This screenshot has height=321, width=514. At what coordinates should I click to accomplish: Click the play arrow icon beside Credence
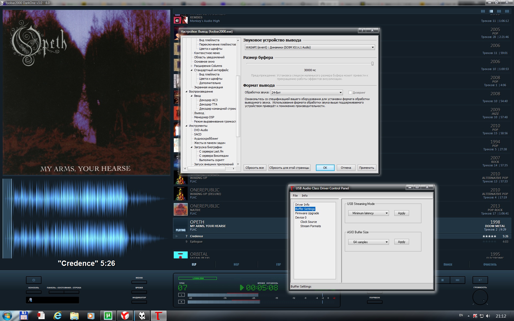177,236
